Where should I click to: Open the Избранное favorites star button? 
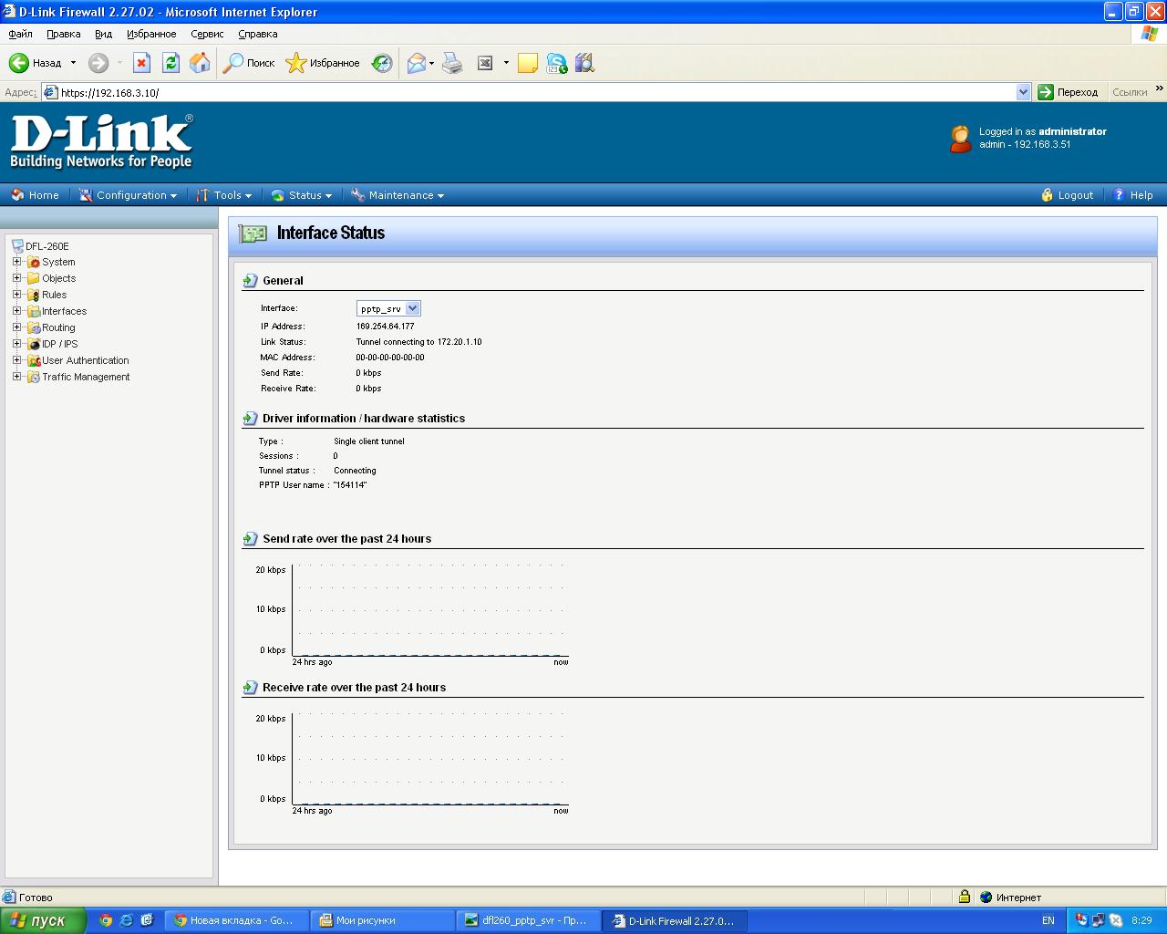point(323,63)
